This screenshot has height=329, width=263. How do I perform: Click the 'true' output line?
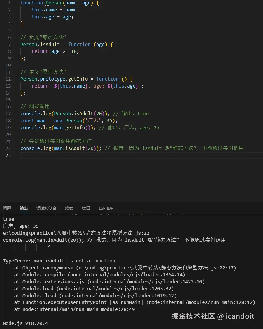tap(8, 219)
